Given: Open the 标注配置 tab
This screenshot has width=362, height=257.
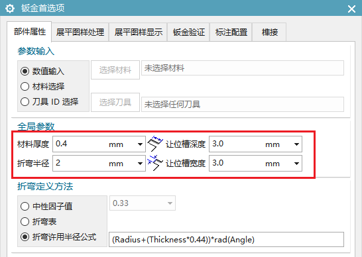Looking at the screenshot, I should (x=231, y=32).
